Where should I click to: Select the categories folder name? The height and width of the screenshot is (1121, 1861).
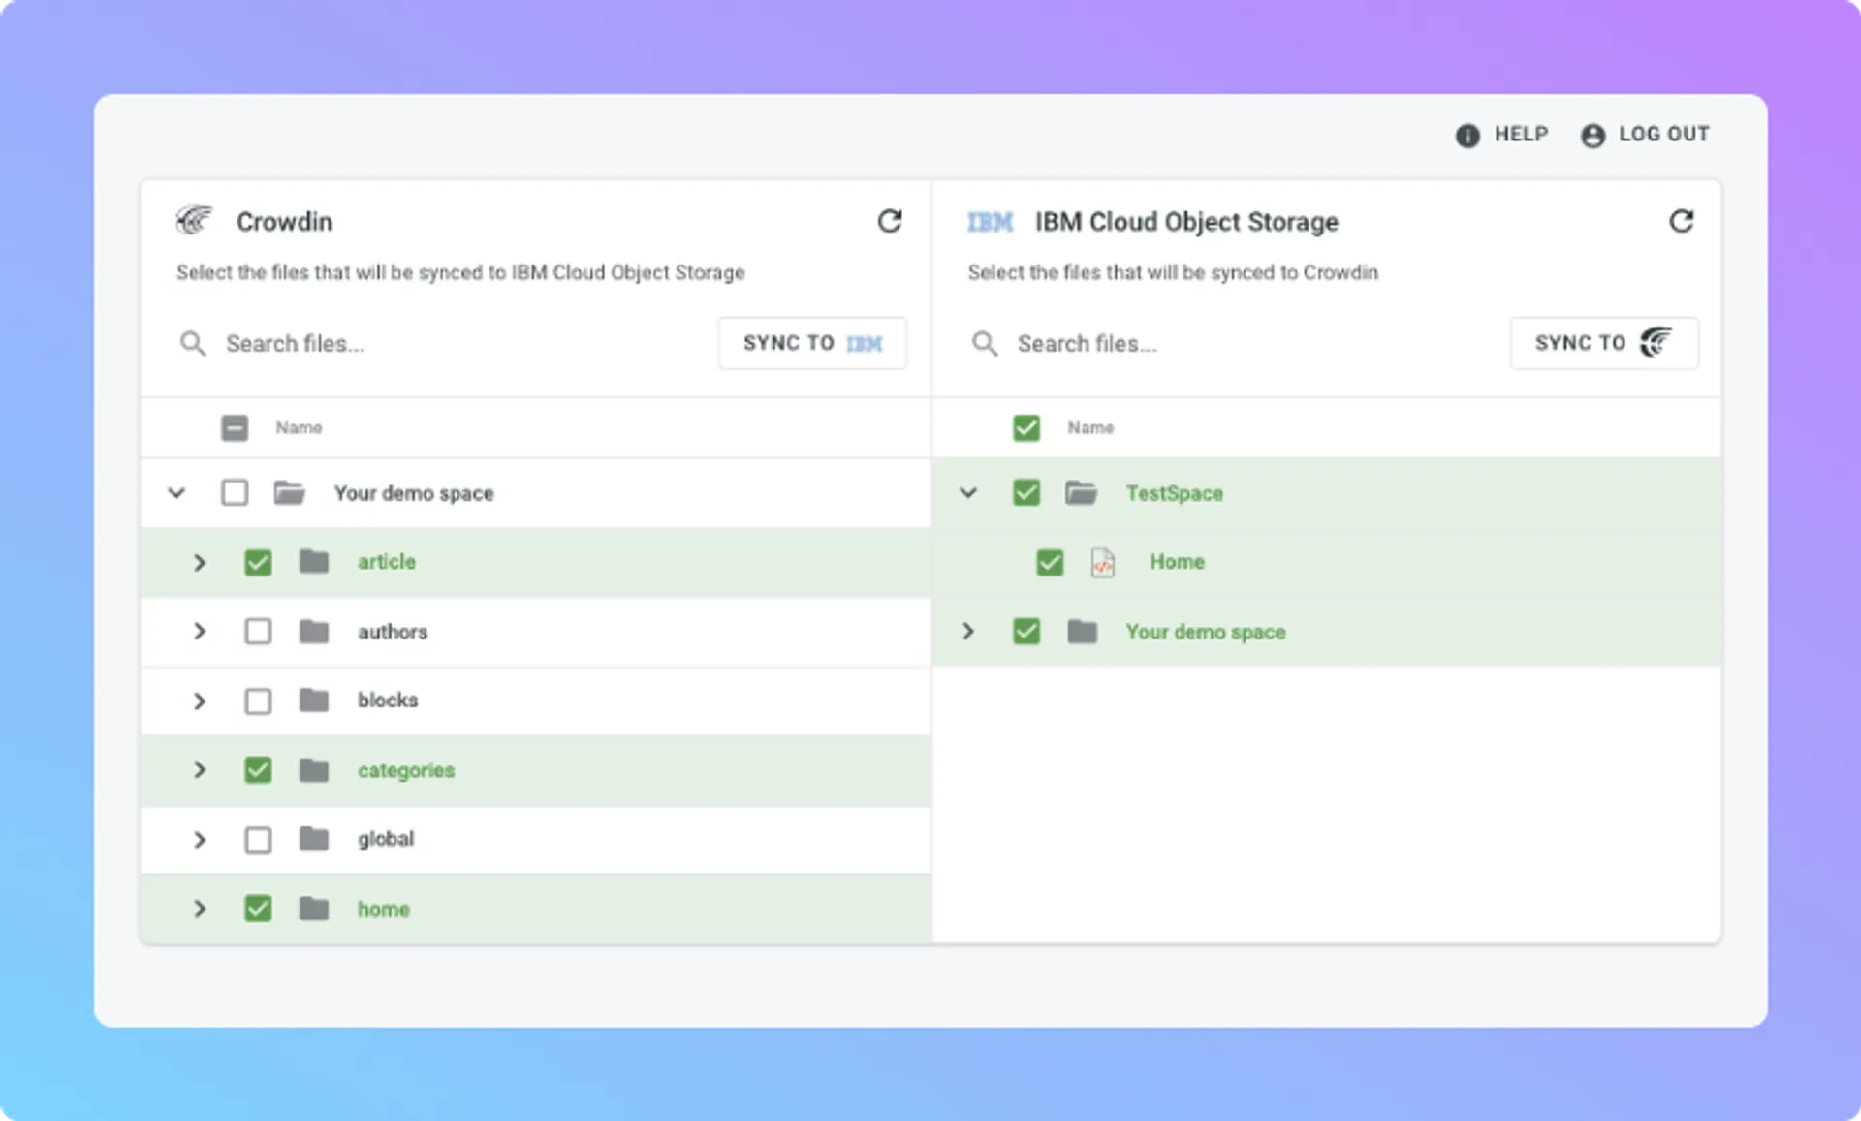point(406,770)
